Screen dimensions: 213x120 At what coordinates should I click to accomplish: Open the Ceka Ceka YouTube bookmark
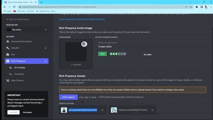tap(24, 11)
